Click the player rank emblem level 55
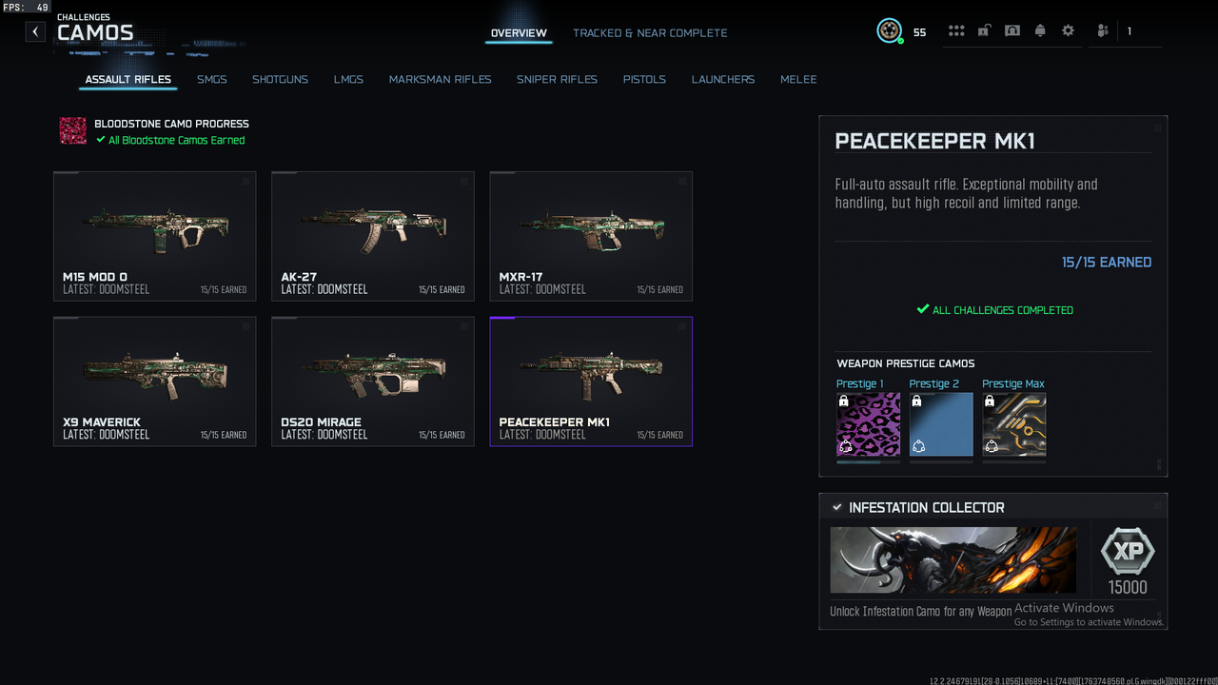Screen dimensions: 1218x685 [890, 31]
